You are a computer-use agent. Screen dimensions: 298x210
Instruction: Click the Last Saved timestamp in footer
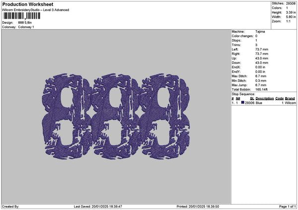98,207
